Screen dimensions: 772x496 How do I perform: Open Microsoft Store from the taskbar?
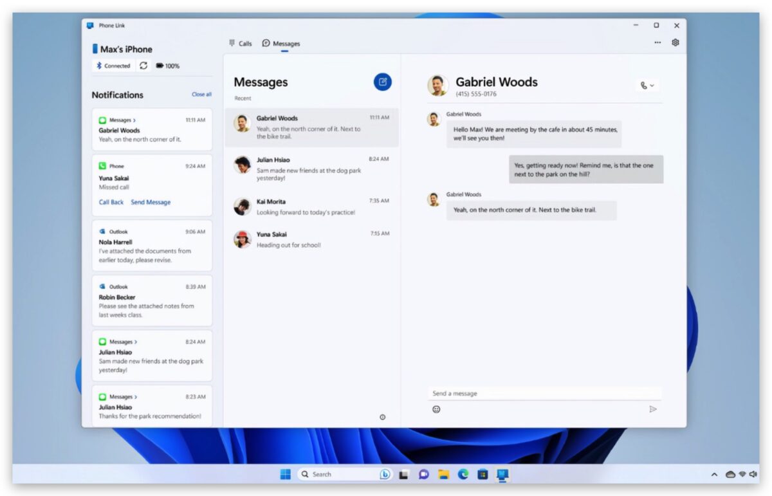482,475
